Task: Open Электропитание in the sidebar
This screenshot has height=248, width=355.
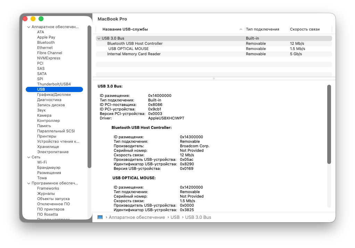Action: click(53, 152)
